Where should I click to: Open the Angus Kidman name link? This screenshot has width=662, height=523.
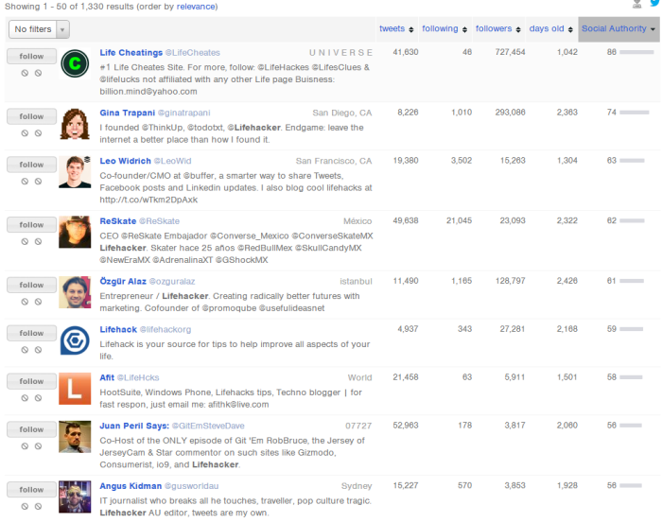131,486
